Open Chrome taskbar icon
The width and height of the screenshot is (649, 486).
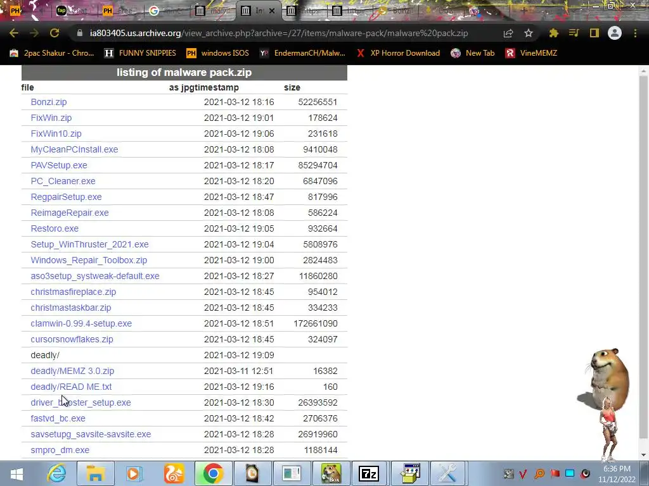(x=213, y=473)
